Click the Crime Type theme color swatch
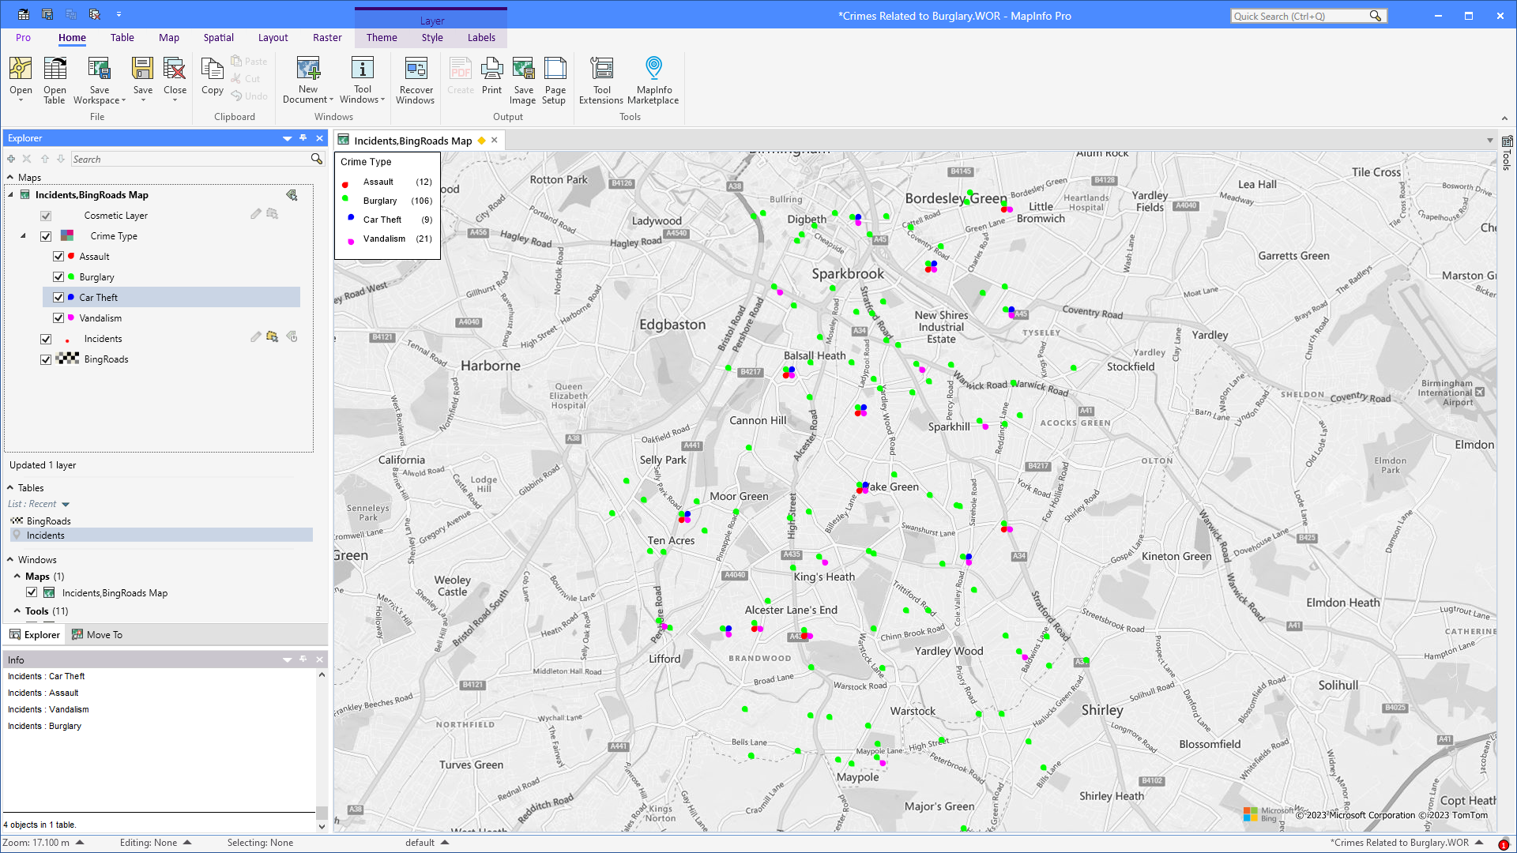Image resolution: width=1517 pixels, height=853 pixels. (x=68, y=235)
